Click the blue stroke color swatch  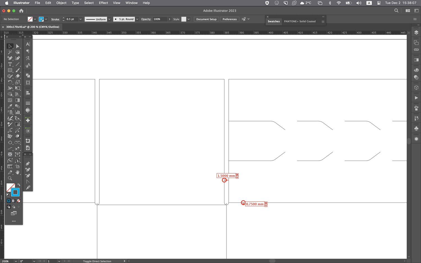point(41,19)
